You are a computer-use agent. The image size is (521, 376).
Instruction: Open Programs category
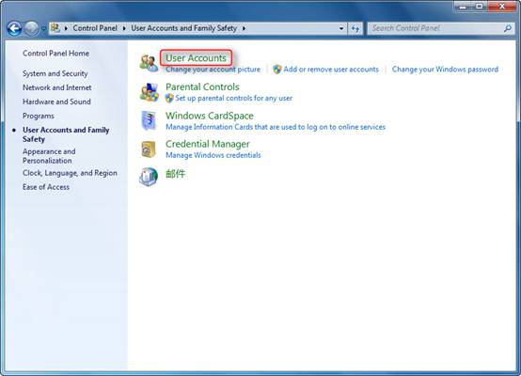[x=39, y=116]
